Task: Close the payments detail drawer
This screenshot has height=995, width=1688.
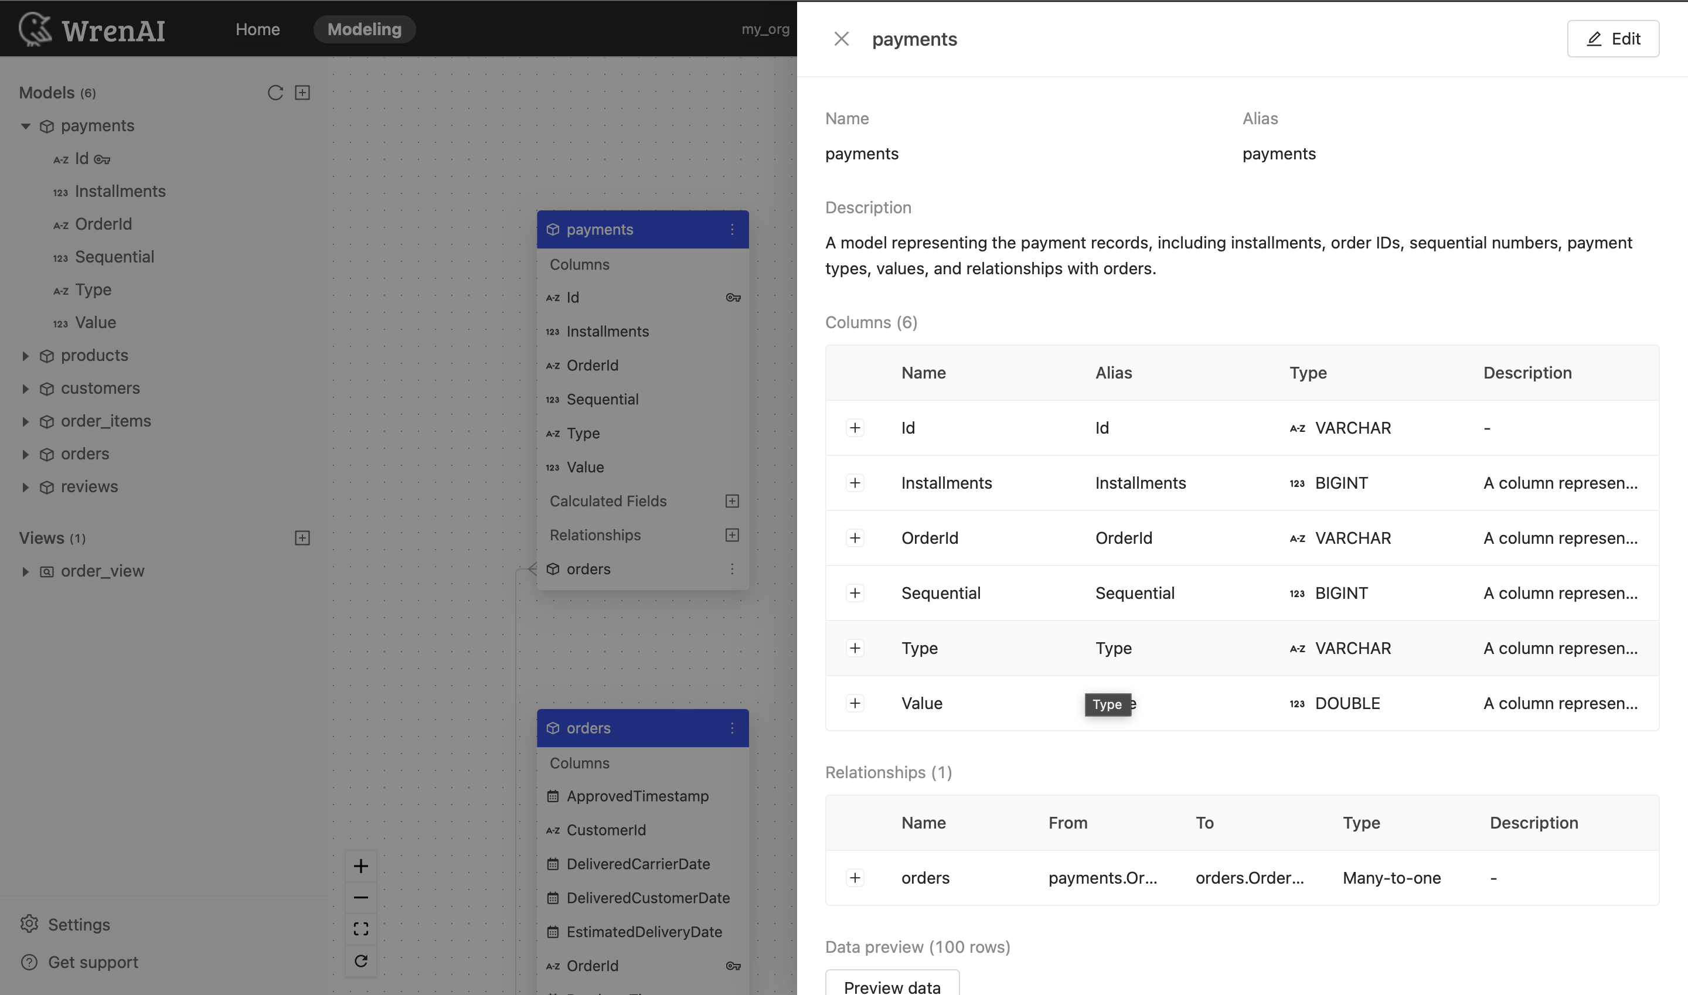Action: coord(842,39)
